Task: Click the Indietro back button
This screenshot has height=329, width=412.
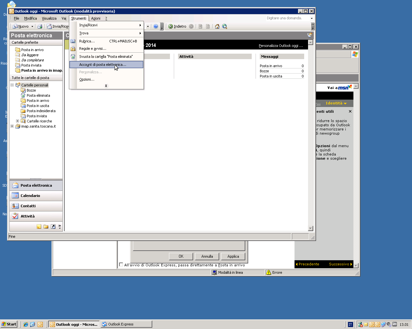Action: point(177,26)
